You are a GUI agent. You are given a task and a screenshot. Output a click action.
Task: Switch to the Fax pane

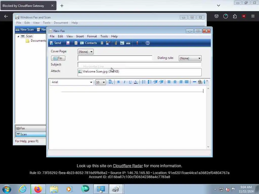tap(31, 128)
